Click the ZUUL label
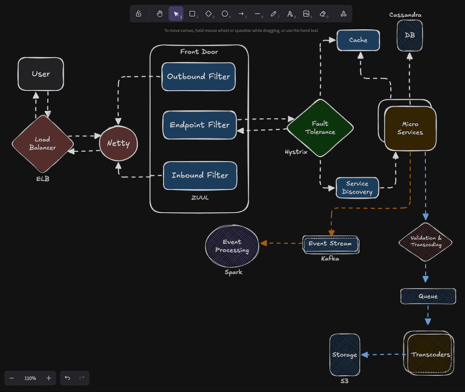 pos(200,197)
